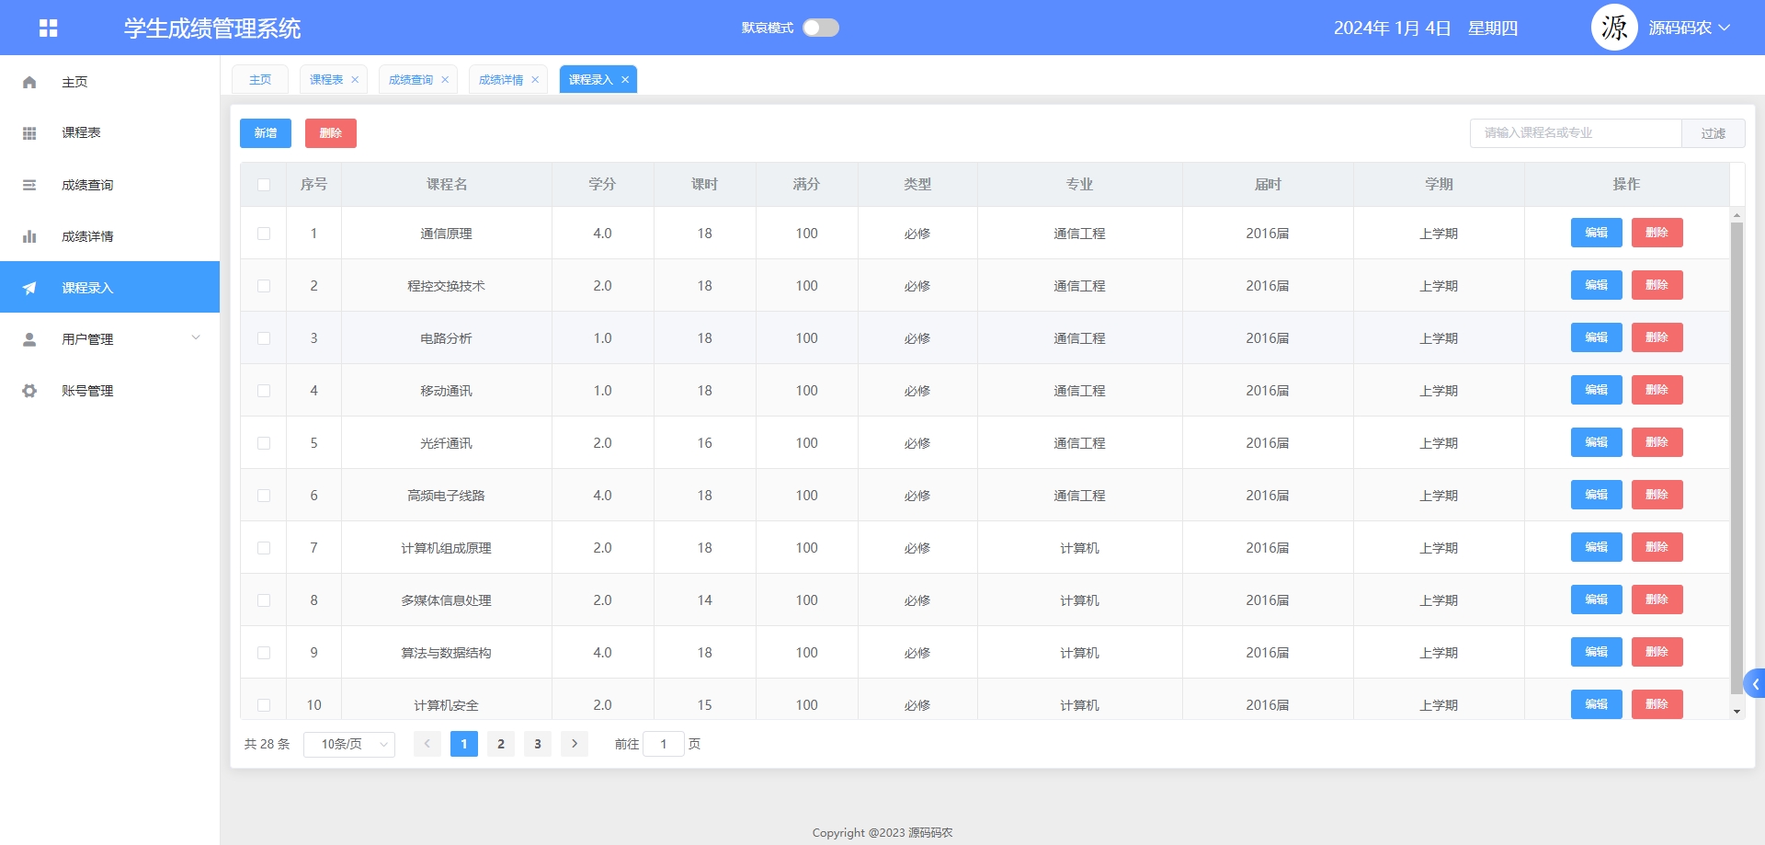Viewport: 1765px width, 845px height.
Task: Open 账号管理 in sidebar menu
Action: (x=110, y=391)
